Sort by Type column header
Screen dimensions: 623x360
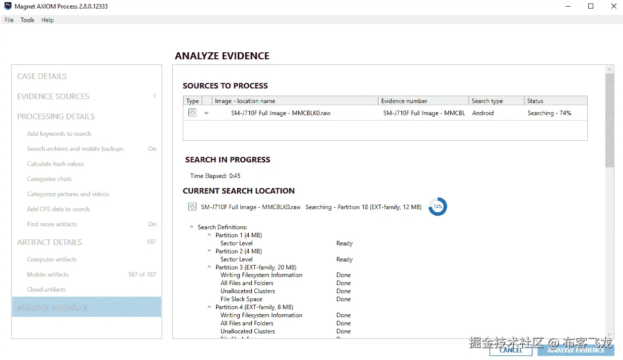click(193, 101)
